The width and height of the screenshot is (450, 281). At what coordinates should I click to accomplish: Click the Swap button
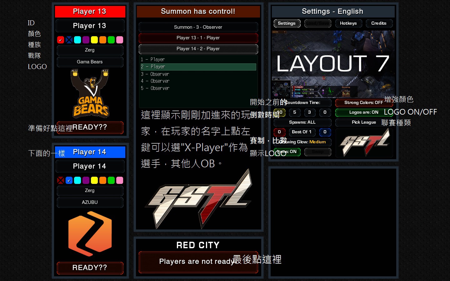click(317, 152)
